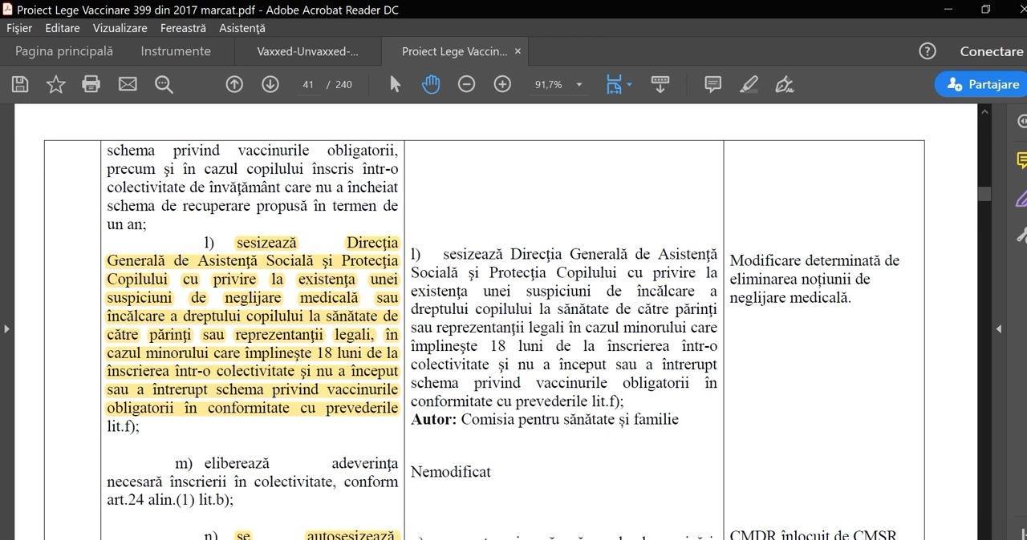
Task: Zoom in with the plus circle
Action: [x=502, y=84]
